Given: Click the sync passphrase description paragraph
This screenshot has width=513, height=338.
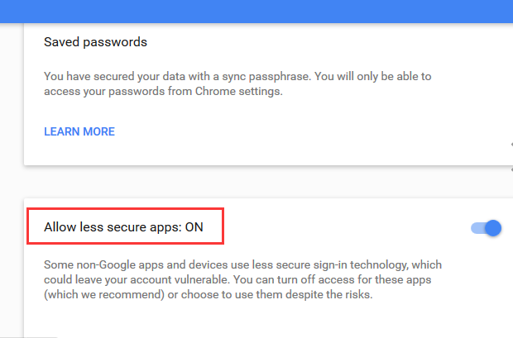Looking at the screenshot, I should [x=237, y=83].
